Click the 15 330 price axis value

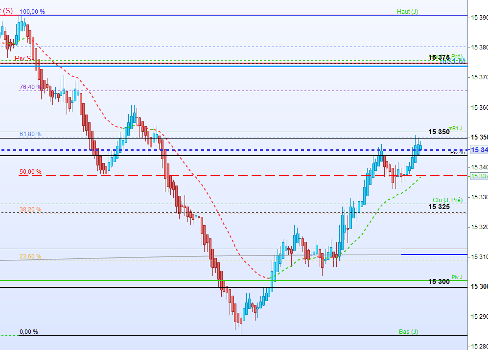[479, 197]
